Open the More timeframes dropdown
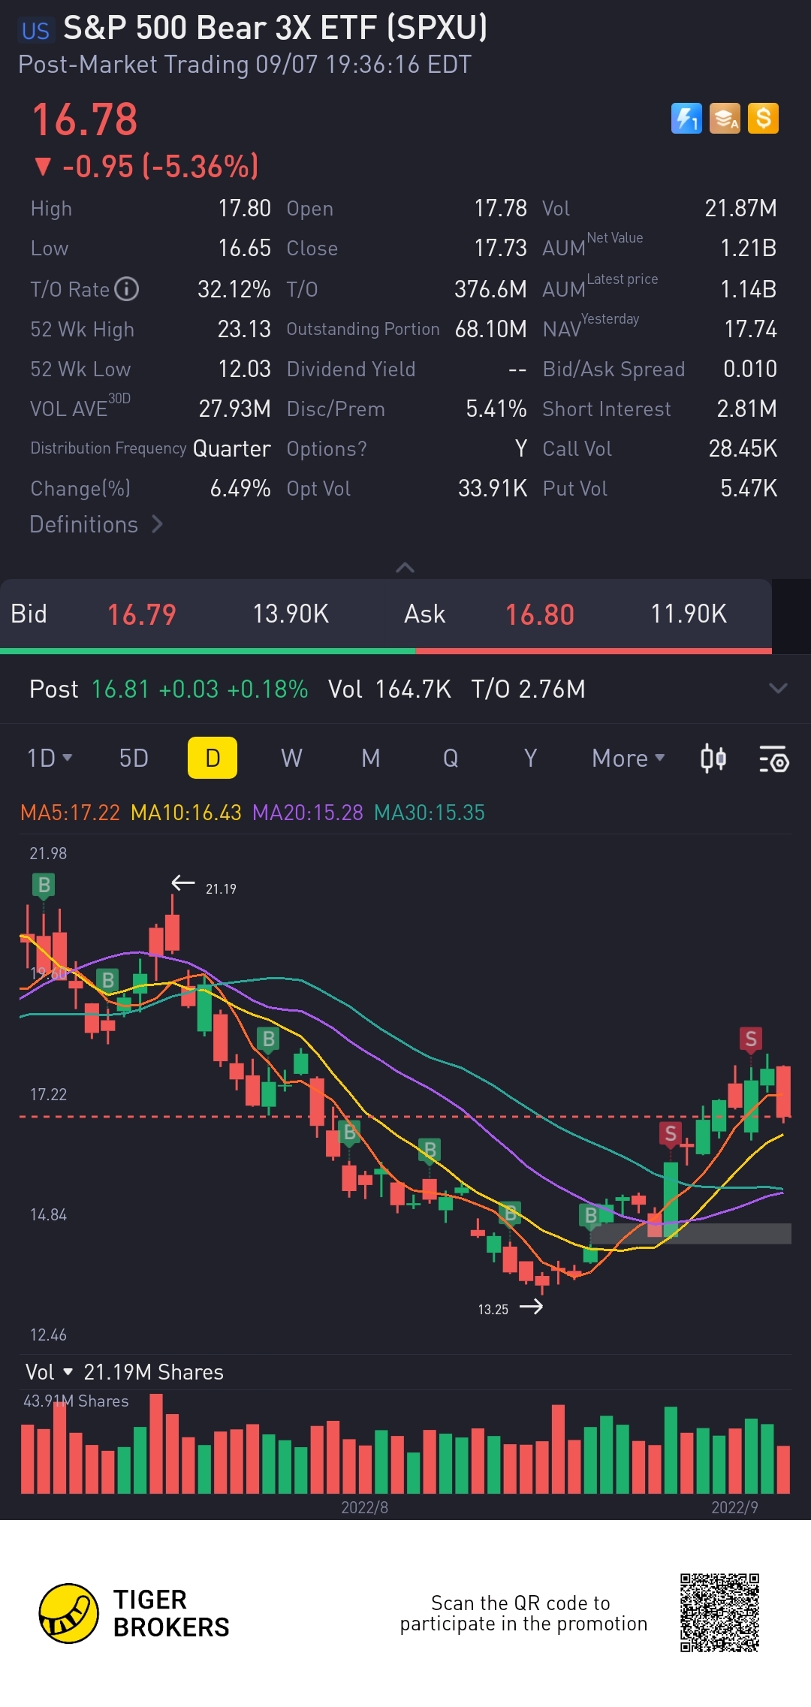 click(629, 758)
